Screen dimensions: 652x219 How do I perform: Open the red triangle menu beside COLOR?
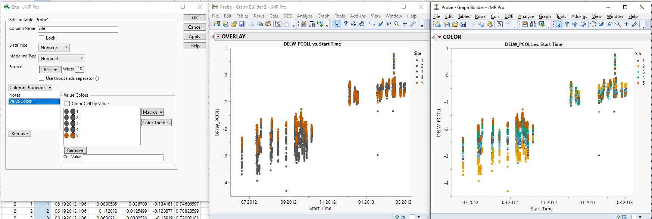(440, 37)
